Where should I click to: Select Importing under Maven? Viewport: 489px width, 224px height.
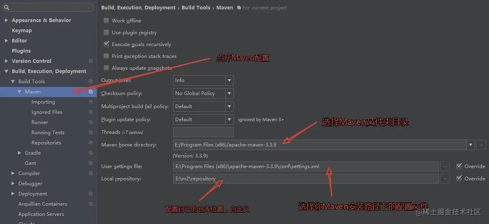click(43, 102)
